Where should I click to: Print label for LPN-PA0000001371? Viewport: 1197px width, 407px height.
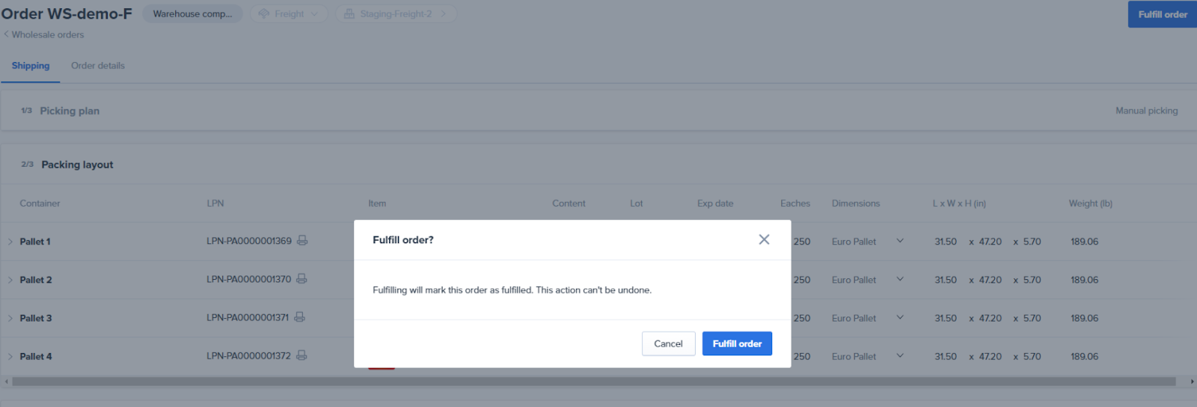(x=299, y=317)
